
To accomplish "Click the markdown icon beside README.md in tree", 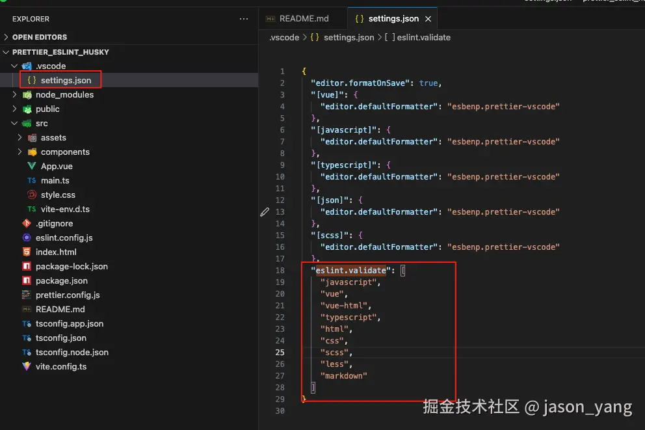I will [x=27, y=309].
